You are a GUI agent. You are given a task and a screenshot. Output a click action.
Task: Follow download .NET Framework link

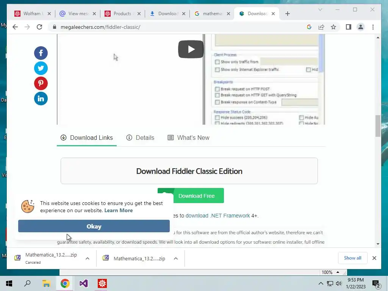(x=218, y=216)
